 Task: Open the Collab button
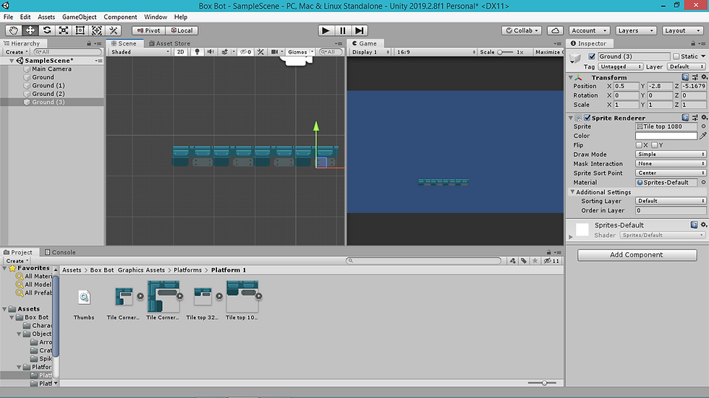coord(522,30)
